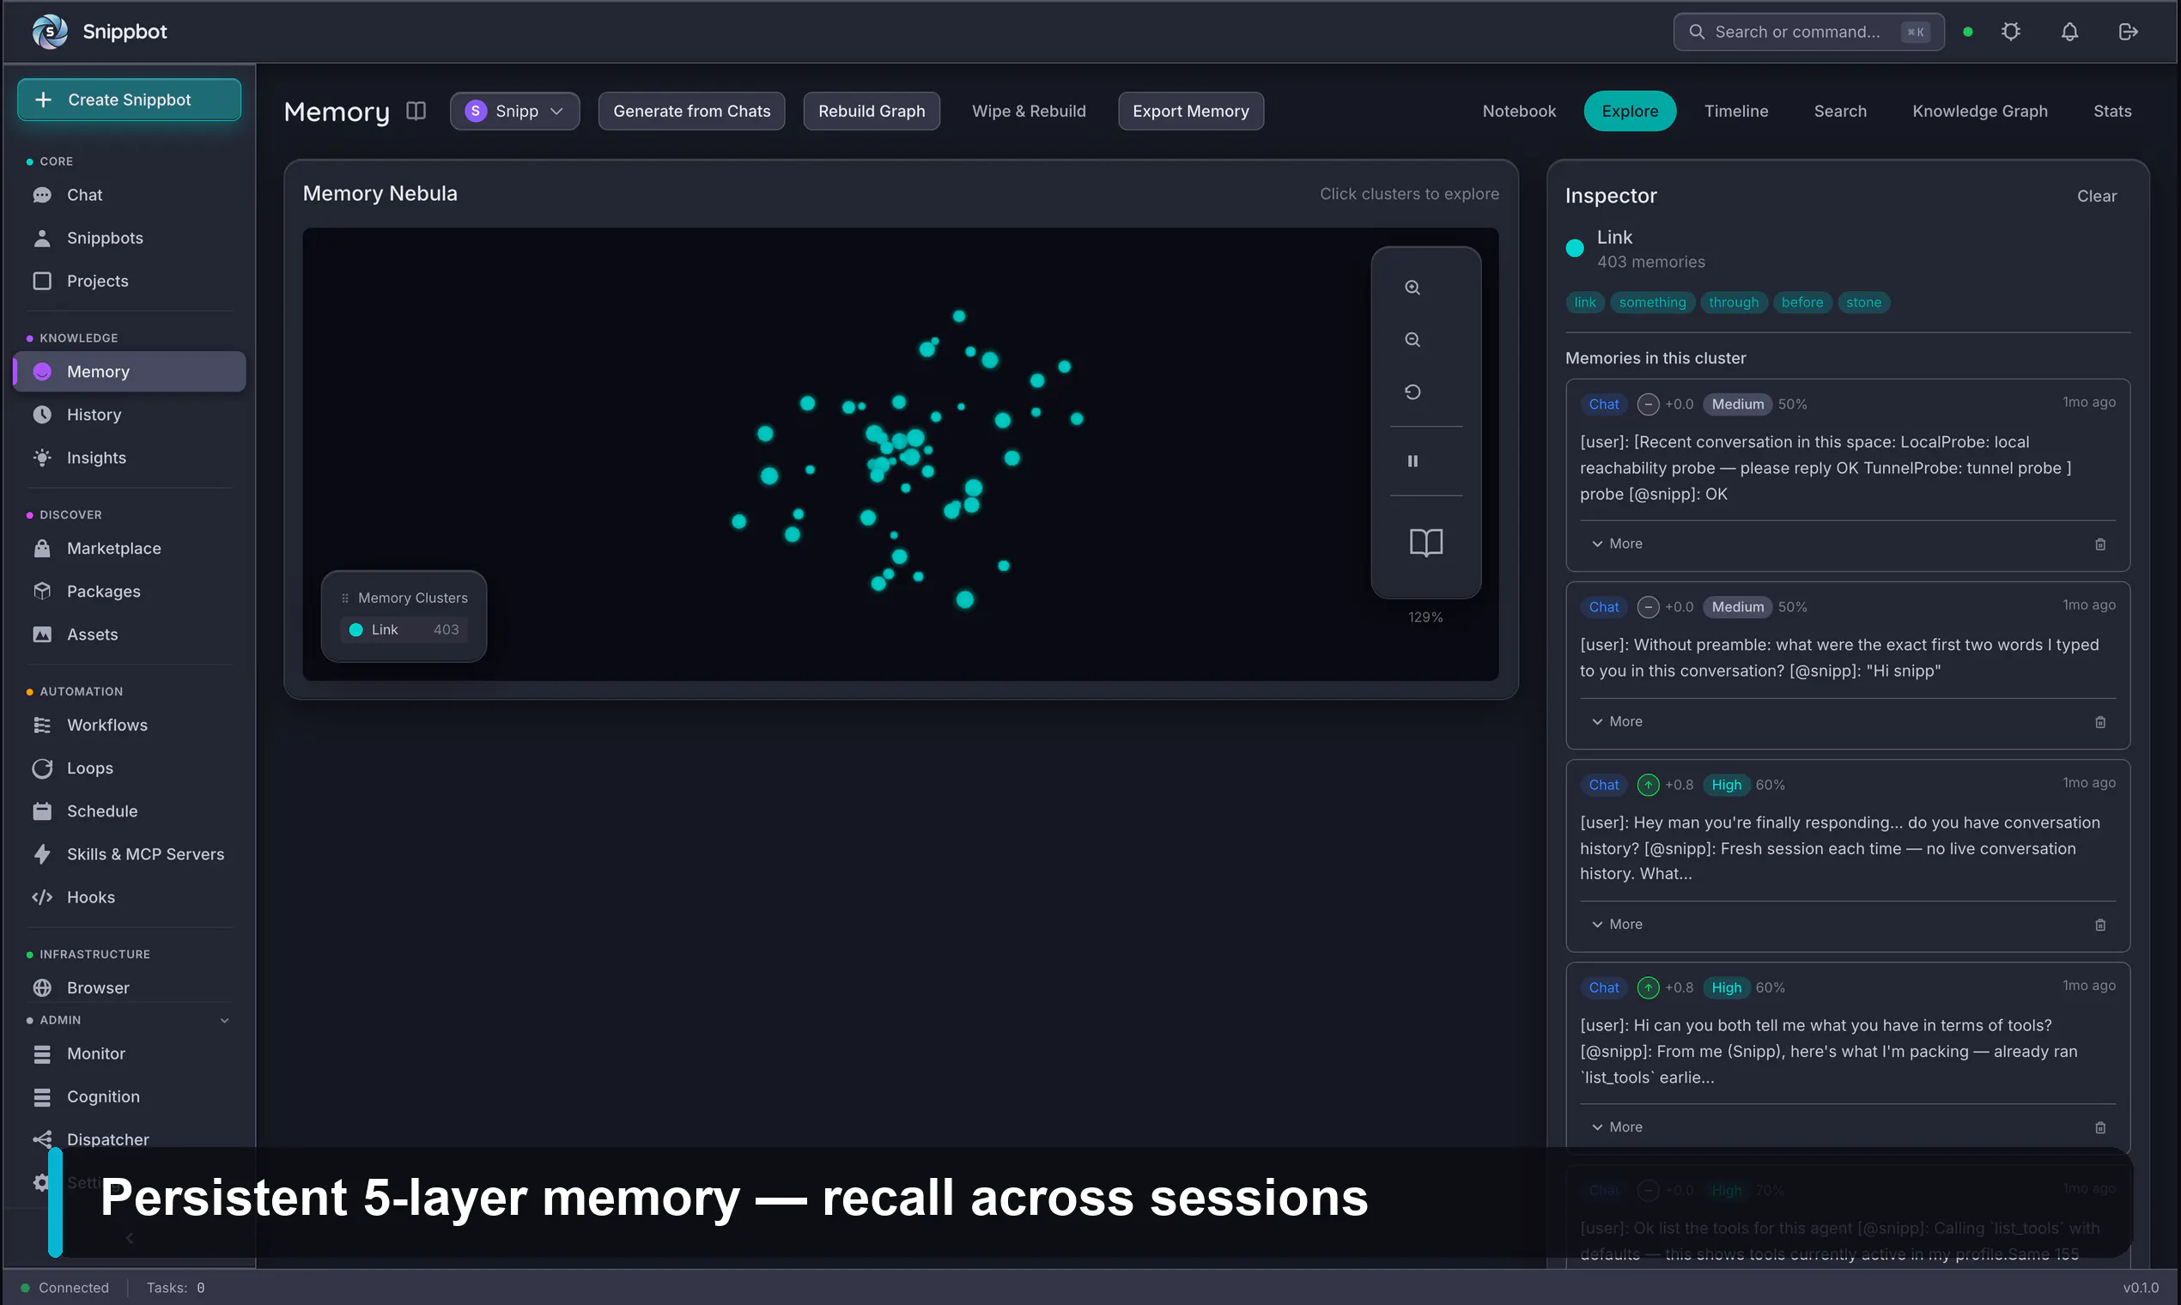Open Monitor in the sidebar
The width and height of the screenshot is (2181, 1305).
(x=130, y=1054)
